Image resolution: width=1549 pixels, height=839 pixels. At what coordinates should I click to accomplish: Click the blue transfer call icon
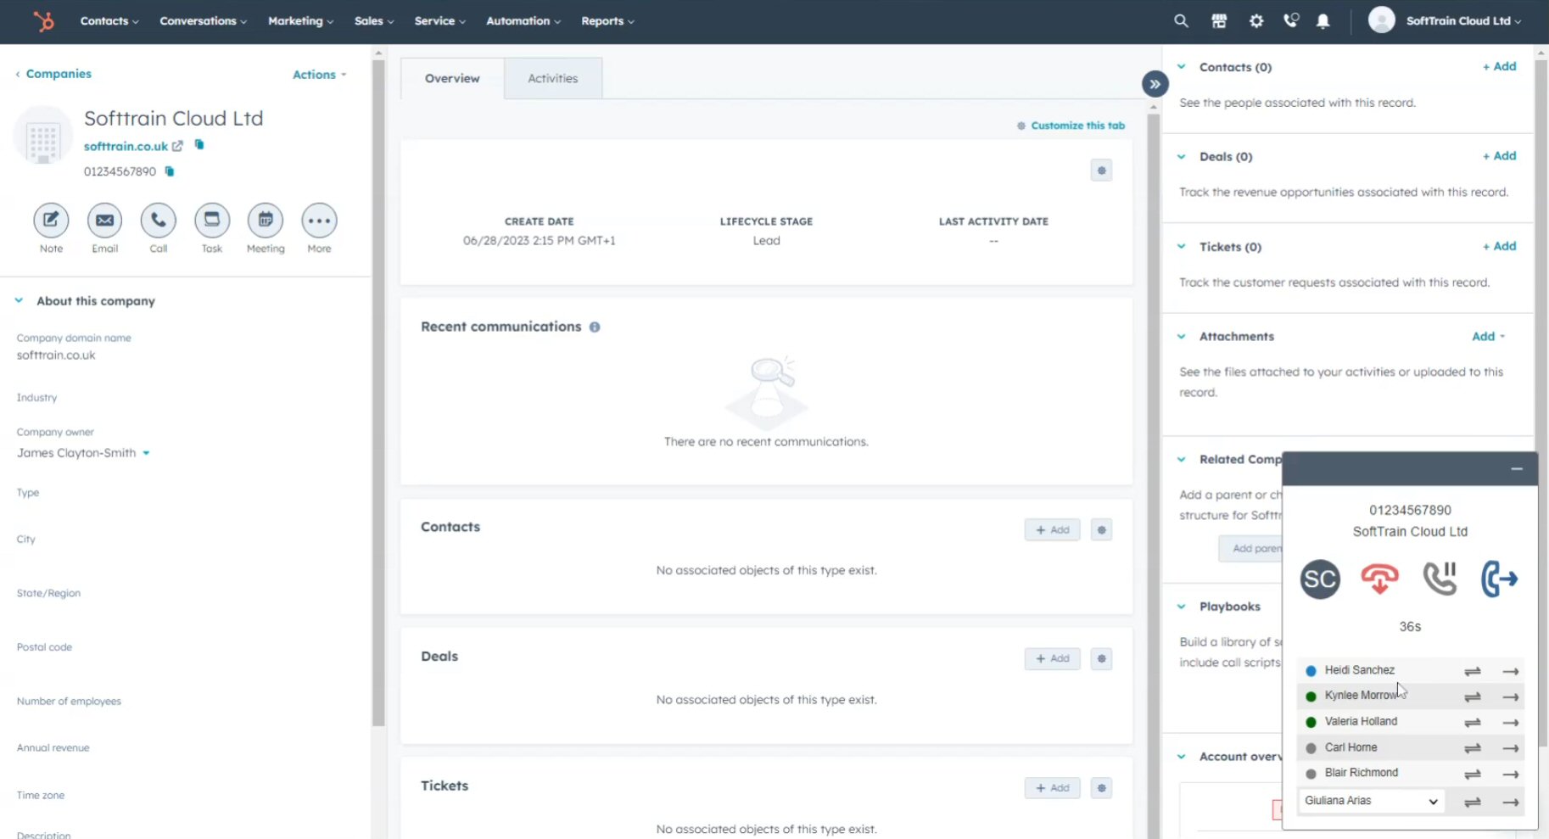tap(1499, 579)
